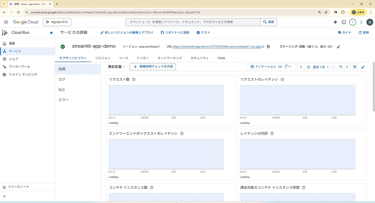375x203 pixels.
Task: Open help for エンドツーエンドのリクエストのレイテンシ
Action: 182,133
